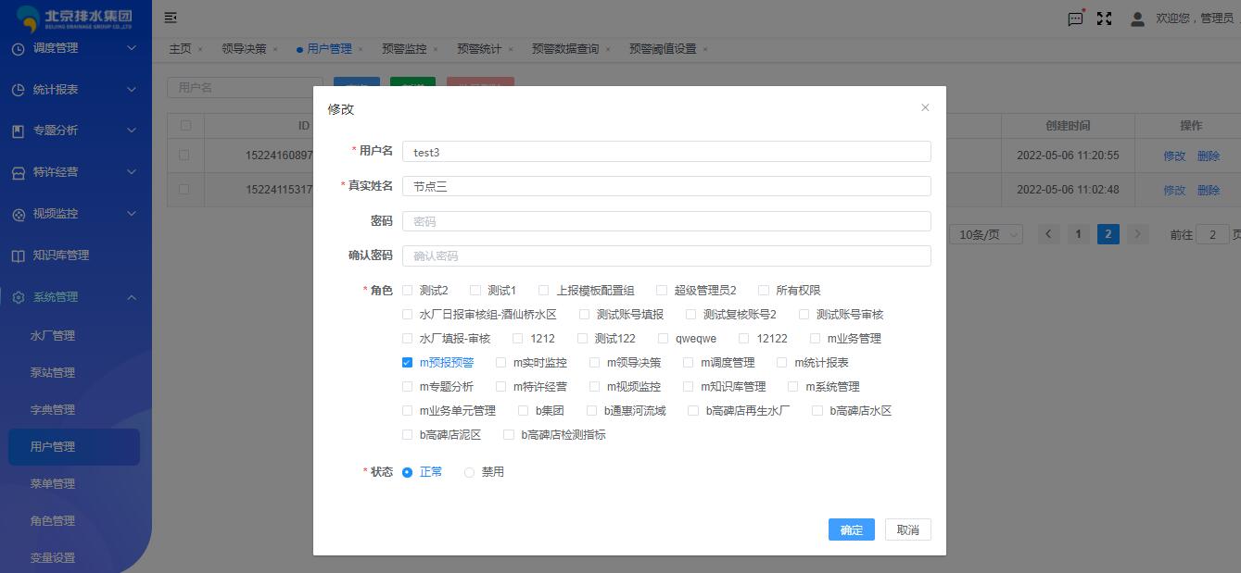Check the 超级管理员2 role checkbox
Image resolution: width=1241 pixels, height=573 pixels.
[662, 291]
